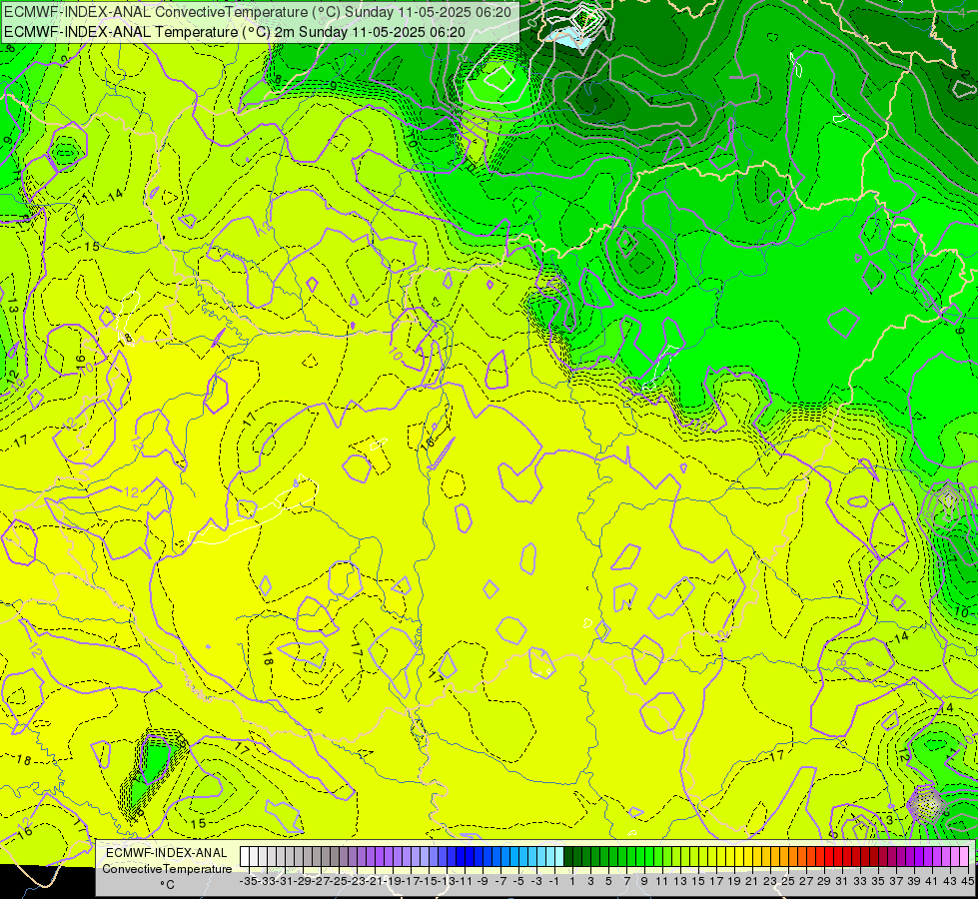978x899 pixels.
Task: Click the ConvectiveTemperature title line at top
Action: (x=258, y=12)
